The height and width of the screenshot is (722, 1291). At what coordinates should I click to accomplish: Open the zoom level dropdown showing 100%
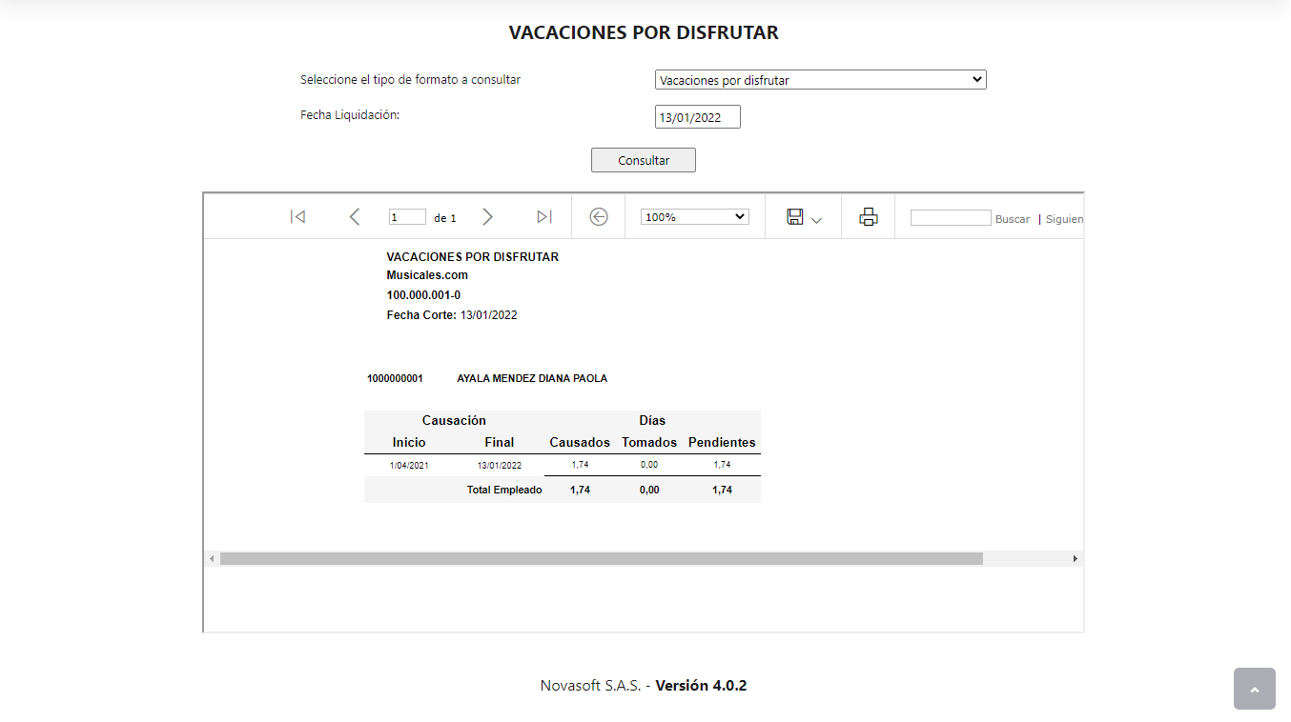pyautogui.click(x=694, y=216)
